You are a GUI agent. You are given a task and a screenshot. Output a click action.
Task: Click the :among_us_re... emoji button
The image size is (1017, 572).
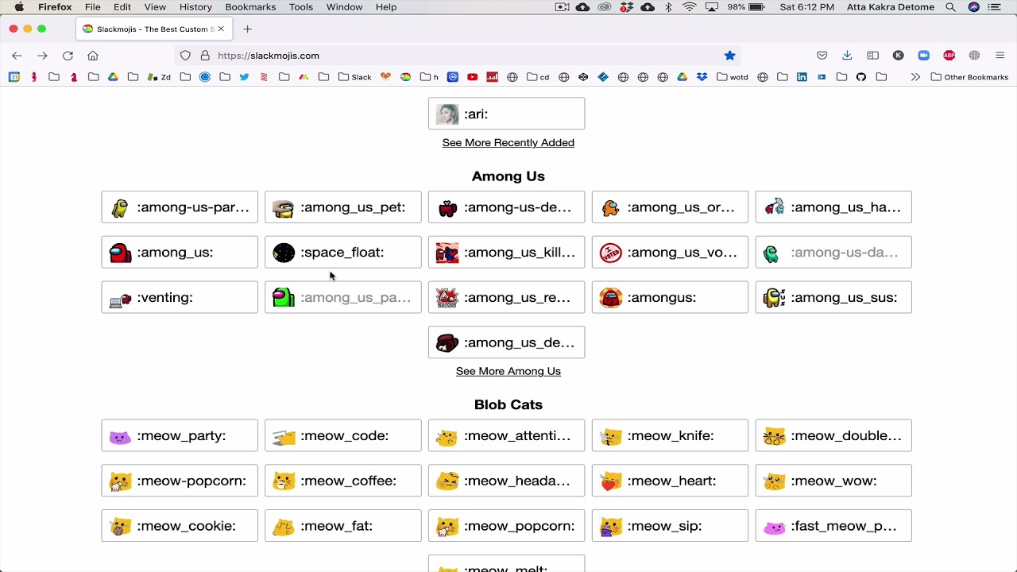[x=507, y=298]
